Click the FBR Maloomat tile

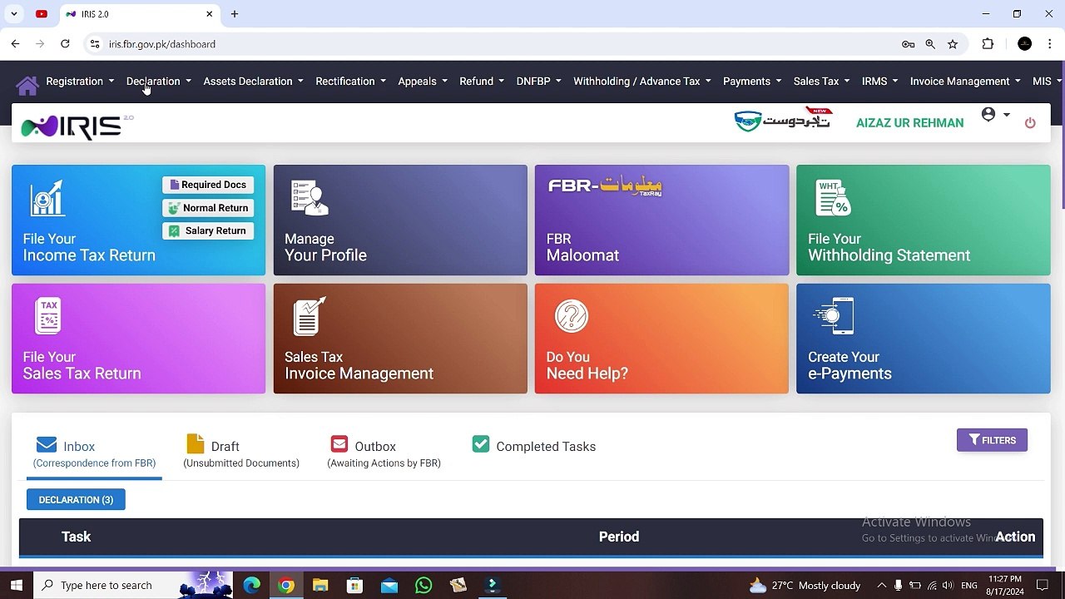point(661,220)
